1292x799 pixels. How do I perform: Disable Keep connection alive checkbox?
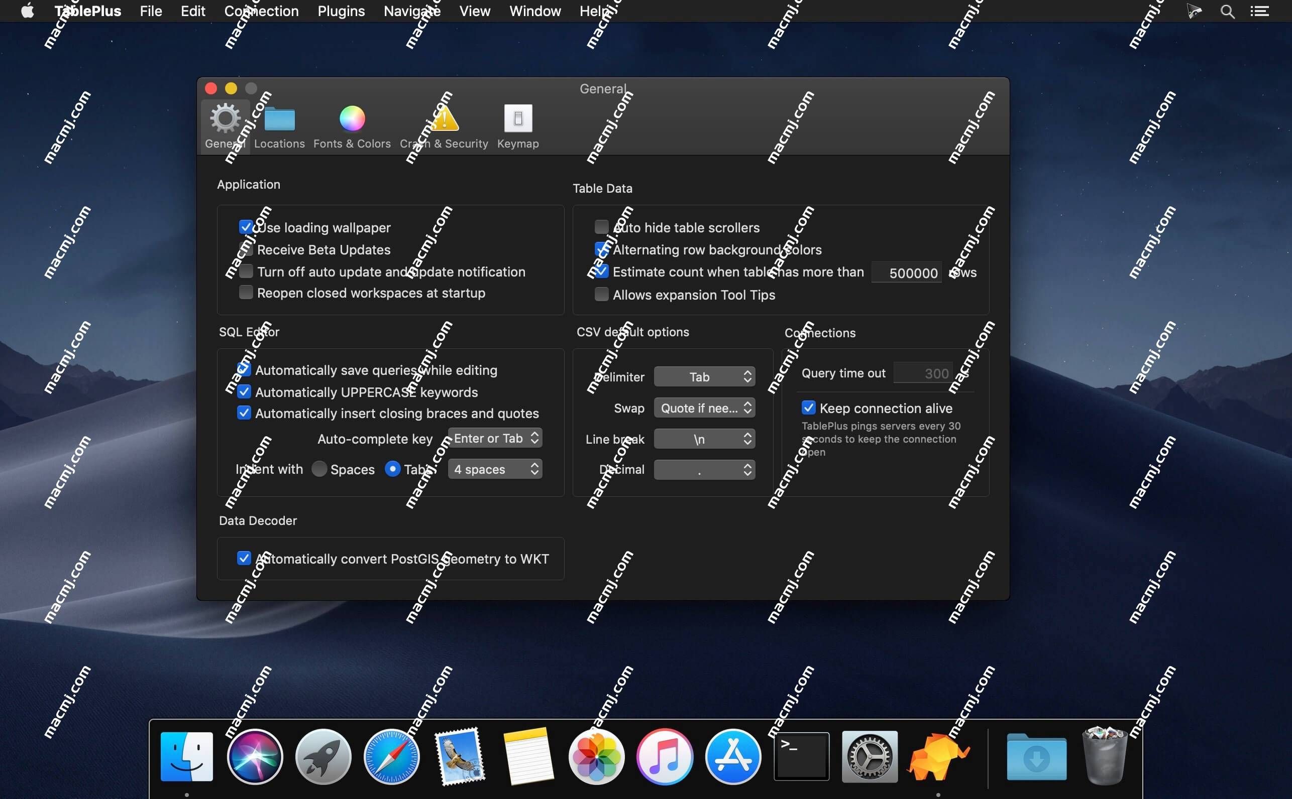pos(808,408)
